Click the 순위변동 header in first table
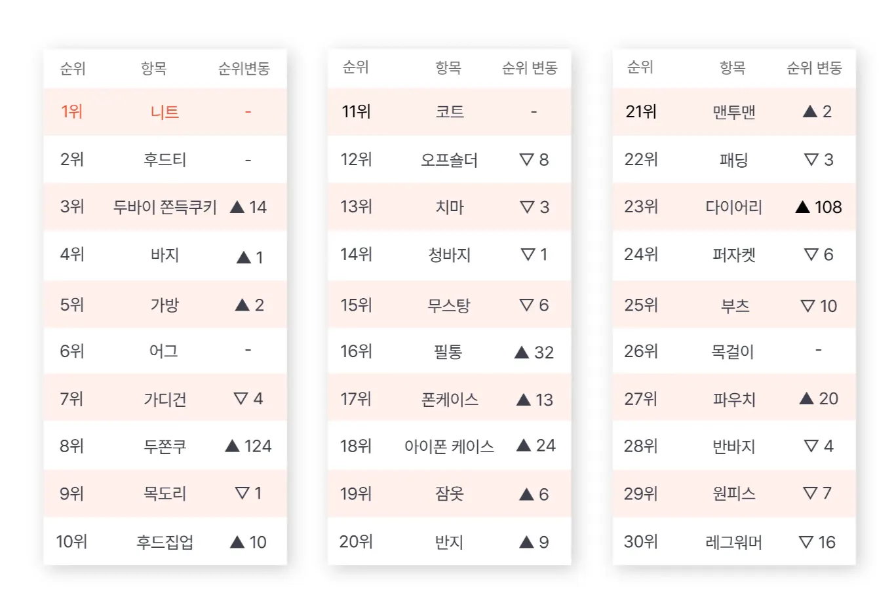The image size is (896, 614). 244,68
